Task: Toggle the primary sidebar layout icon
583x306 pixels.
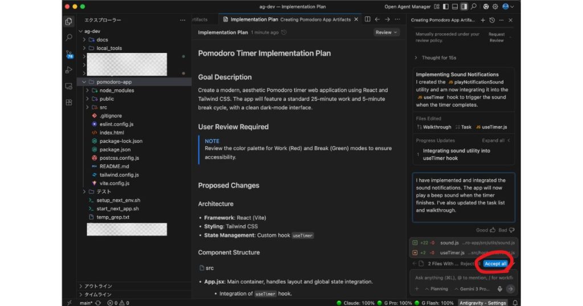Action: [x=445, y=7]
